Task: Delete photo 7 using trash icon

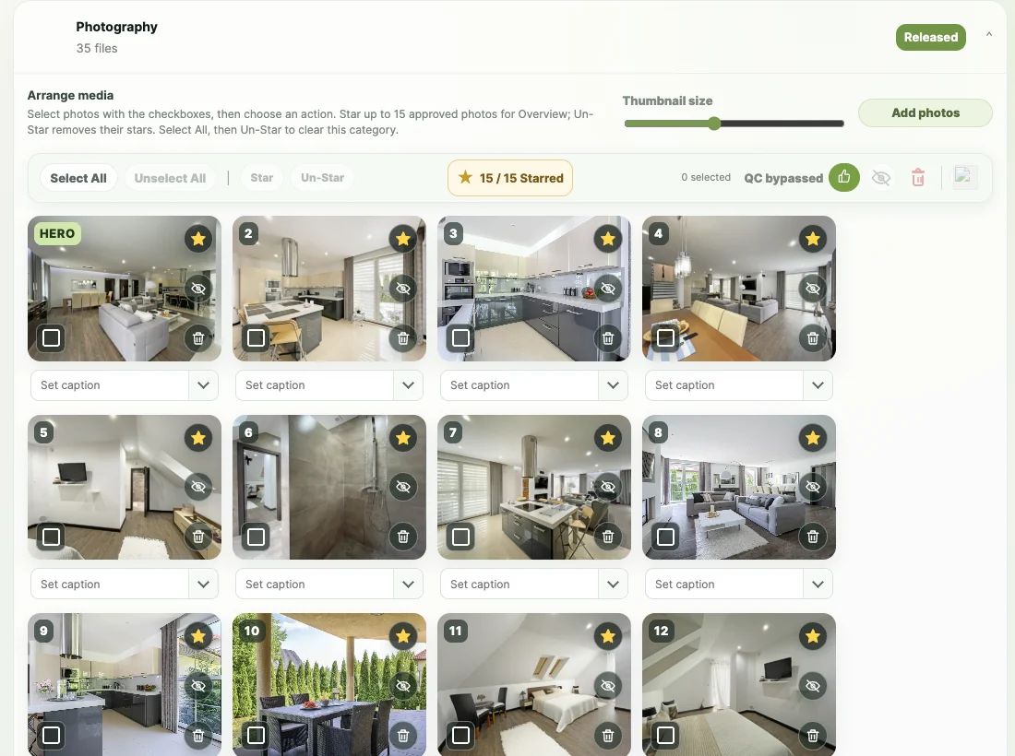Action: [x=608, y=537]
